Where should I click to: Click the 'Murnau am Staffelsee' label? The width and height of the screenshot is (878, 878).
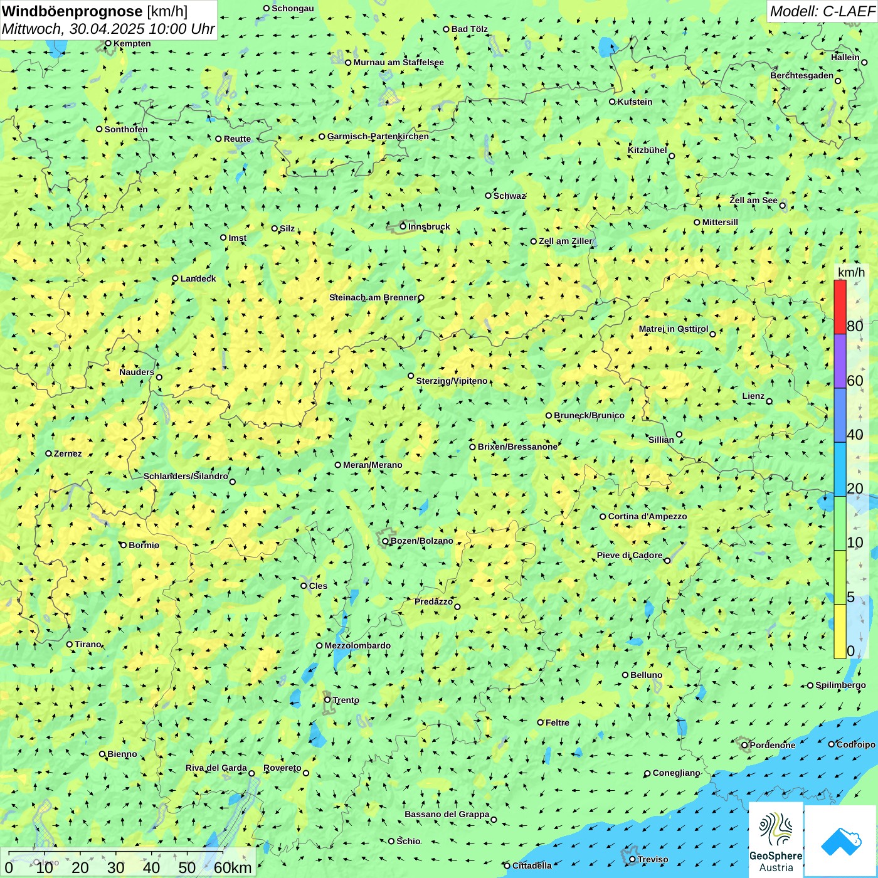pos(398,62)
